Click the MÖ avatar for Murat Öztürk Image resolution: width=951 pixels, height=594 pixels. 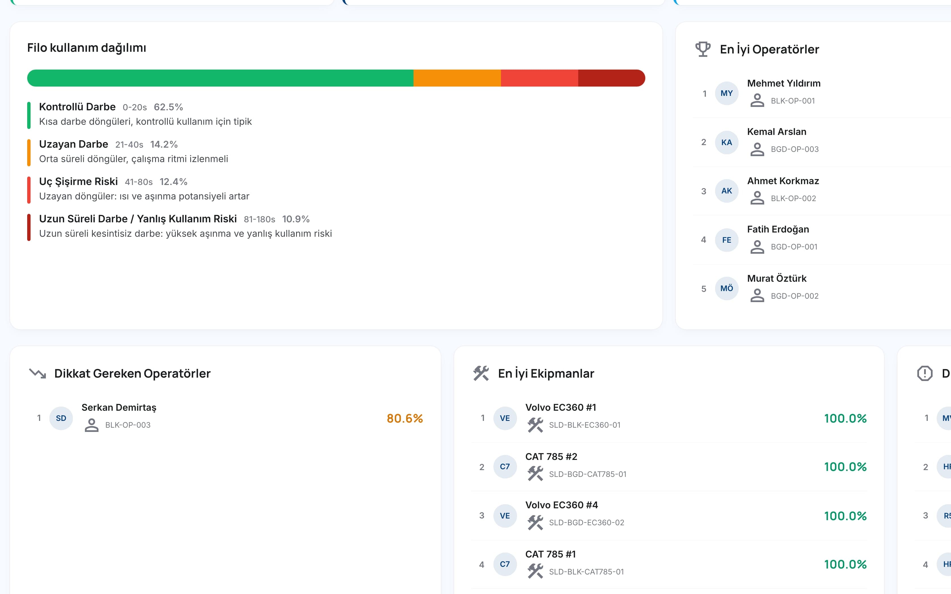tap(727, 288)
